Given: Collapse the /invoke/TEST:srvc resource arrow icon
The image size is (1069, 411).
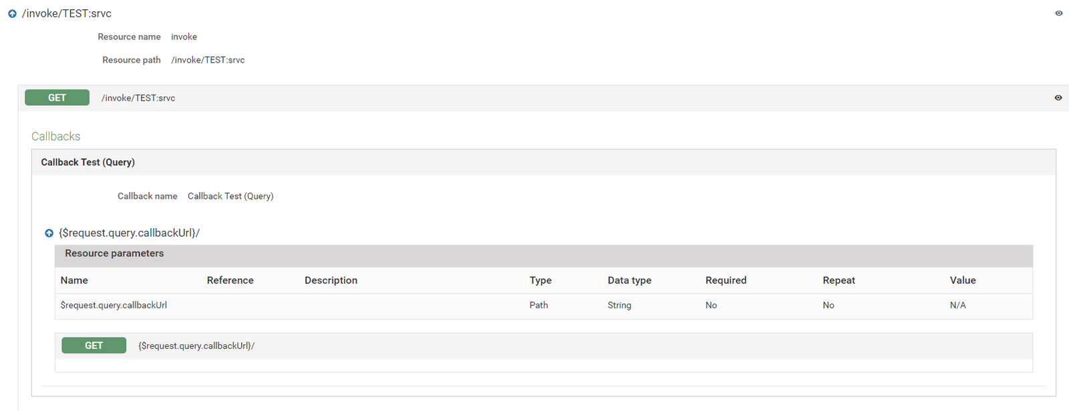Looking at the screenshot, I should [x=12, y=13].
